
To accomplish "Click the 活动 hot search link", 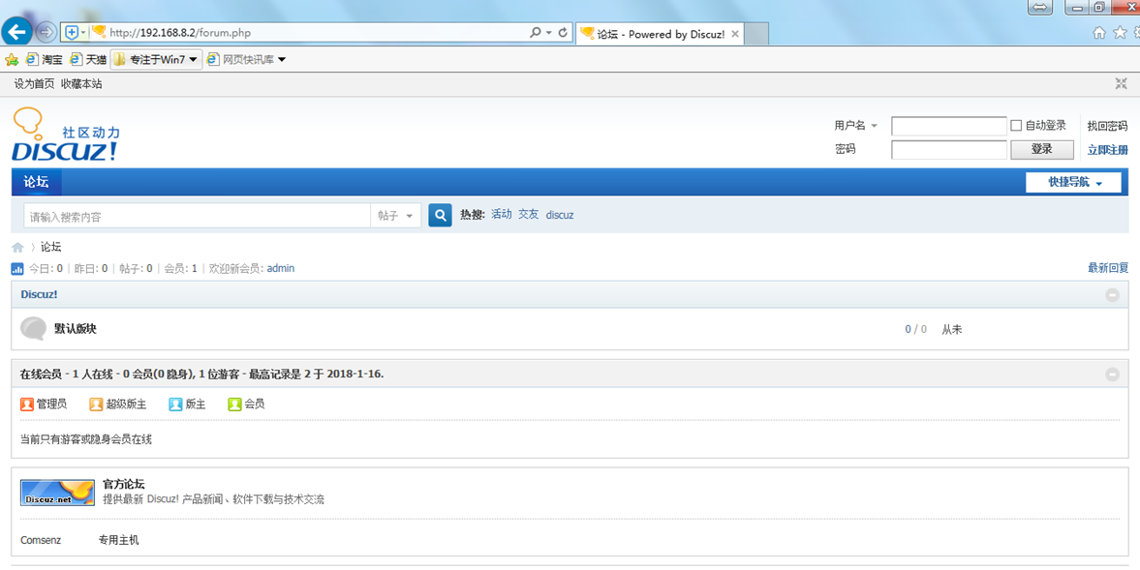I will click(502, 214).
